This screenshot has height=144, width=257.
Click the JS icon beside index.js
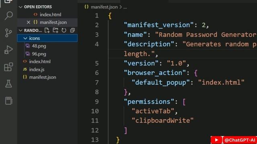coord(25,69)
